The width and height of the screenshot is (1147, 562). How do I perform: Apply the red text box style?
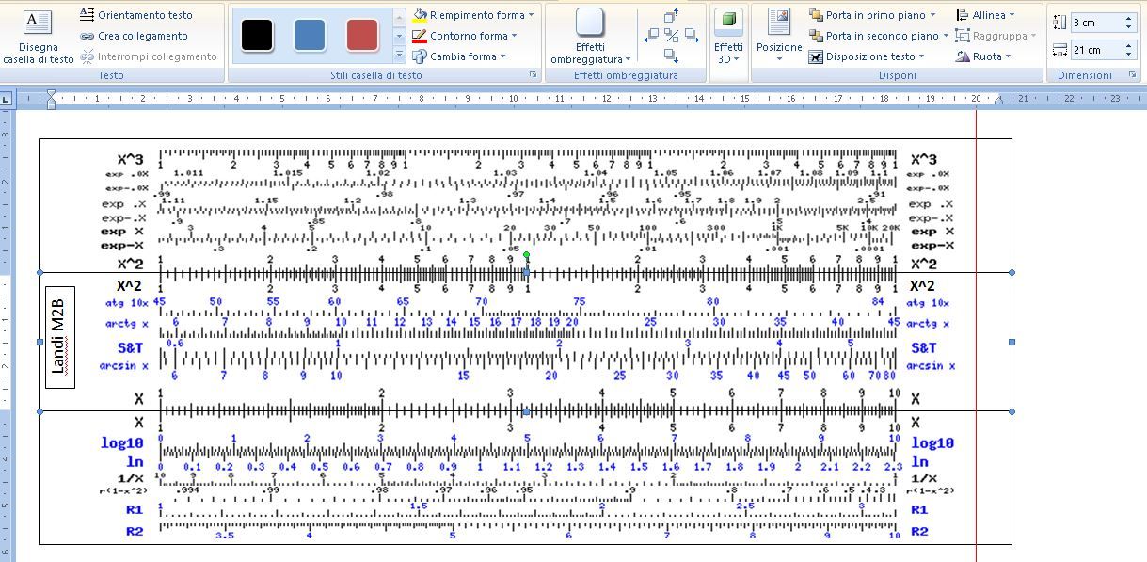point(362,35)
